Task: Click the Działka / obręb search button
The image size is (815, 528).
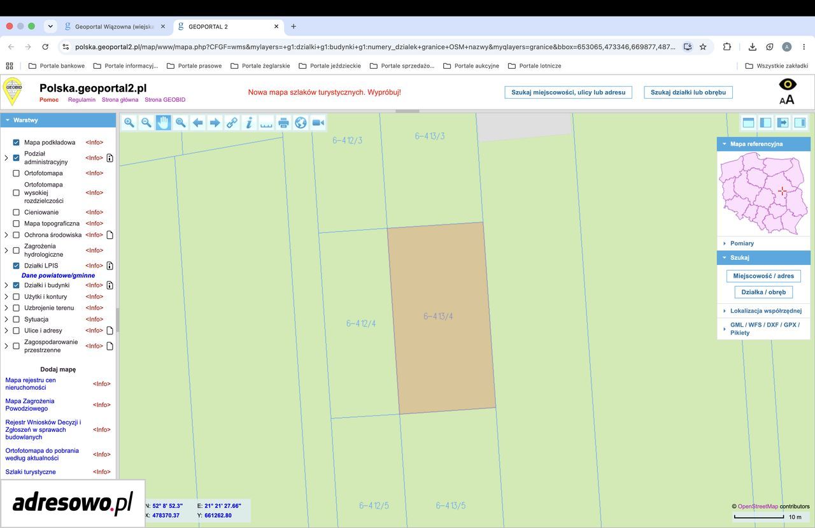Action: point(763,292)
